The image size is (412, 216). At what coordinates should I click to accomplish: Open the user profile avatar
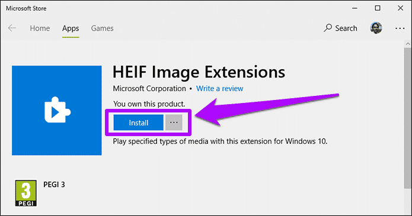coord(376,28)
